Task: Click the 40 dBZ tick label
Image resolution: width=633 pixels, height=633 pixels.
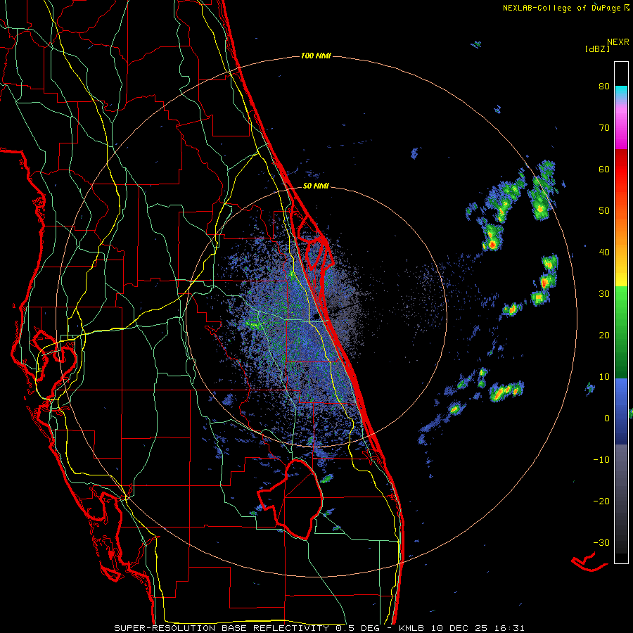Action: (x=604, y=252)
